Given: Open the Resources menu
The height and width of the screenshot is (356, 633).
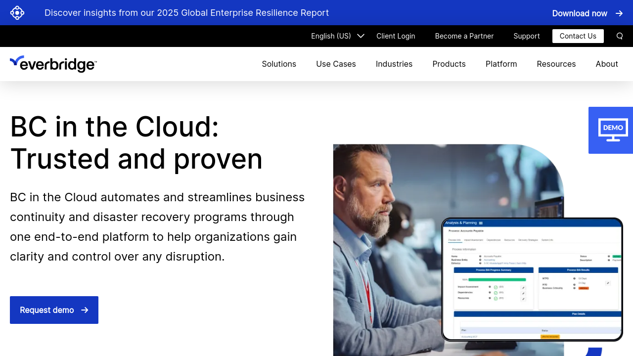Looking at the screenshot, I should click(556, 64).
